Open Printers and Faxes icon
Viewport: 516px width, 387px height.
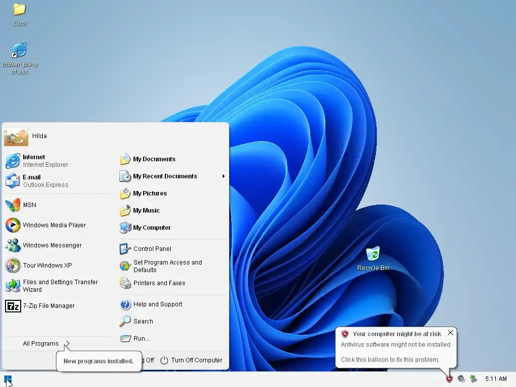click(125, 283)
